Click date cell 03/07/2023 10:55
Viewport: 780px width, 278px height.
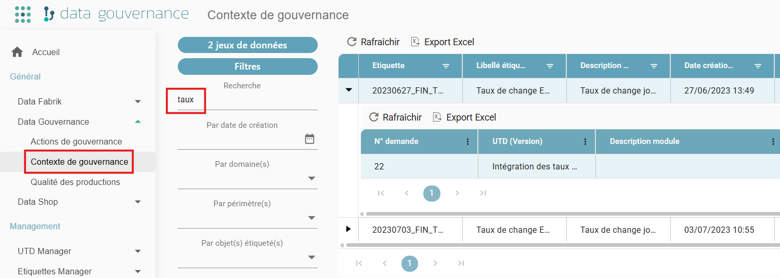pyautogui.click(x=722, y=230)
